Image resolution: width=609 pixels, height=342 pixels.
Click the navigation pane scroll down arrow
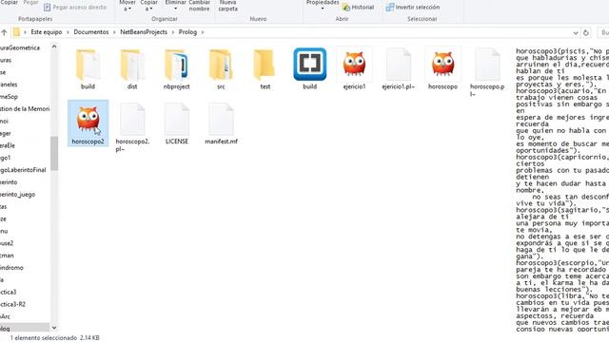(x=54, y=328)
